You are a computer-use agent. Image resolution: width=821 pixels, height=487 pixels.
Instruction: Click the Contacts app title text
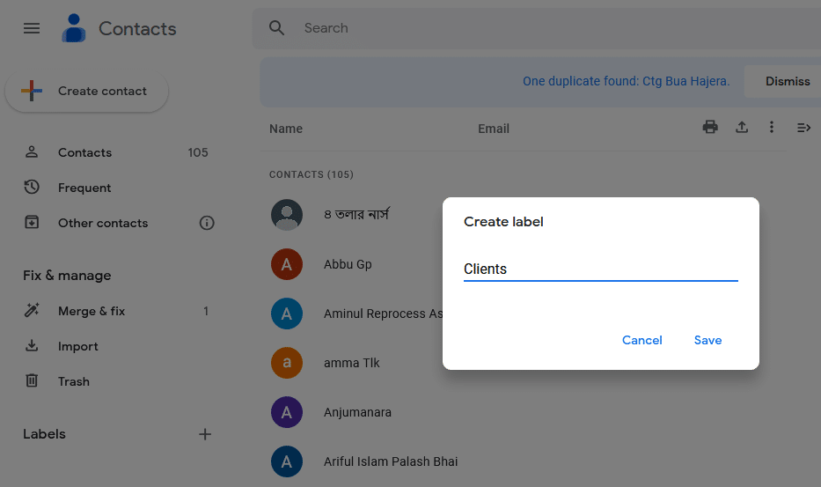coord(137,29)
